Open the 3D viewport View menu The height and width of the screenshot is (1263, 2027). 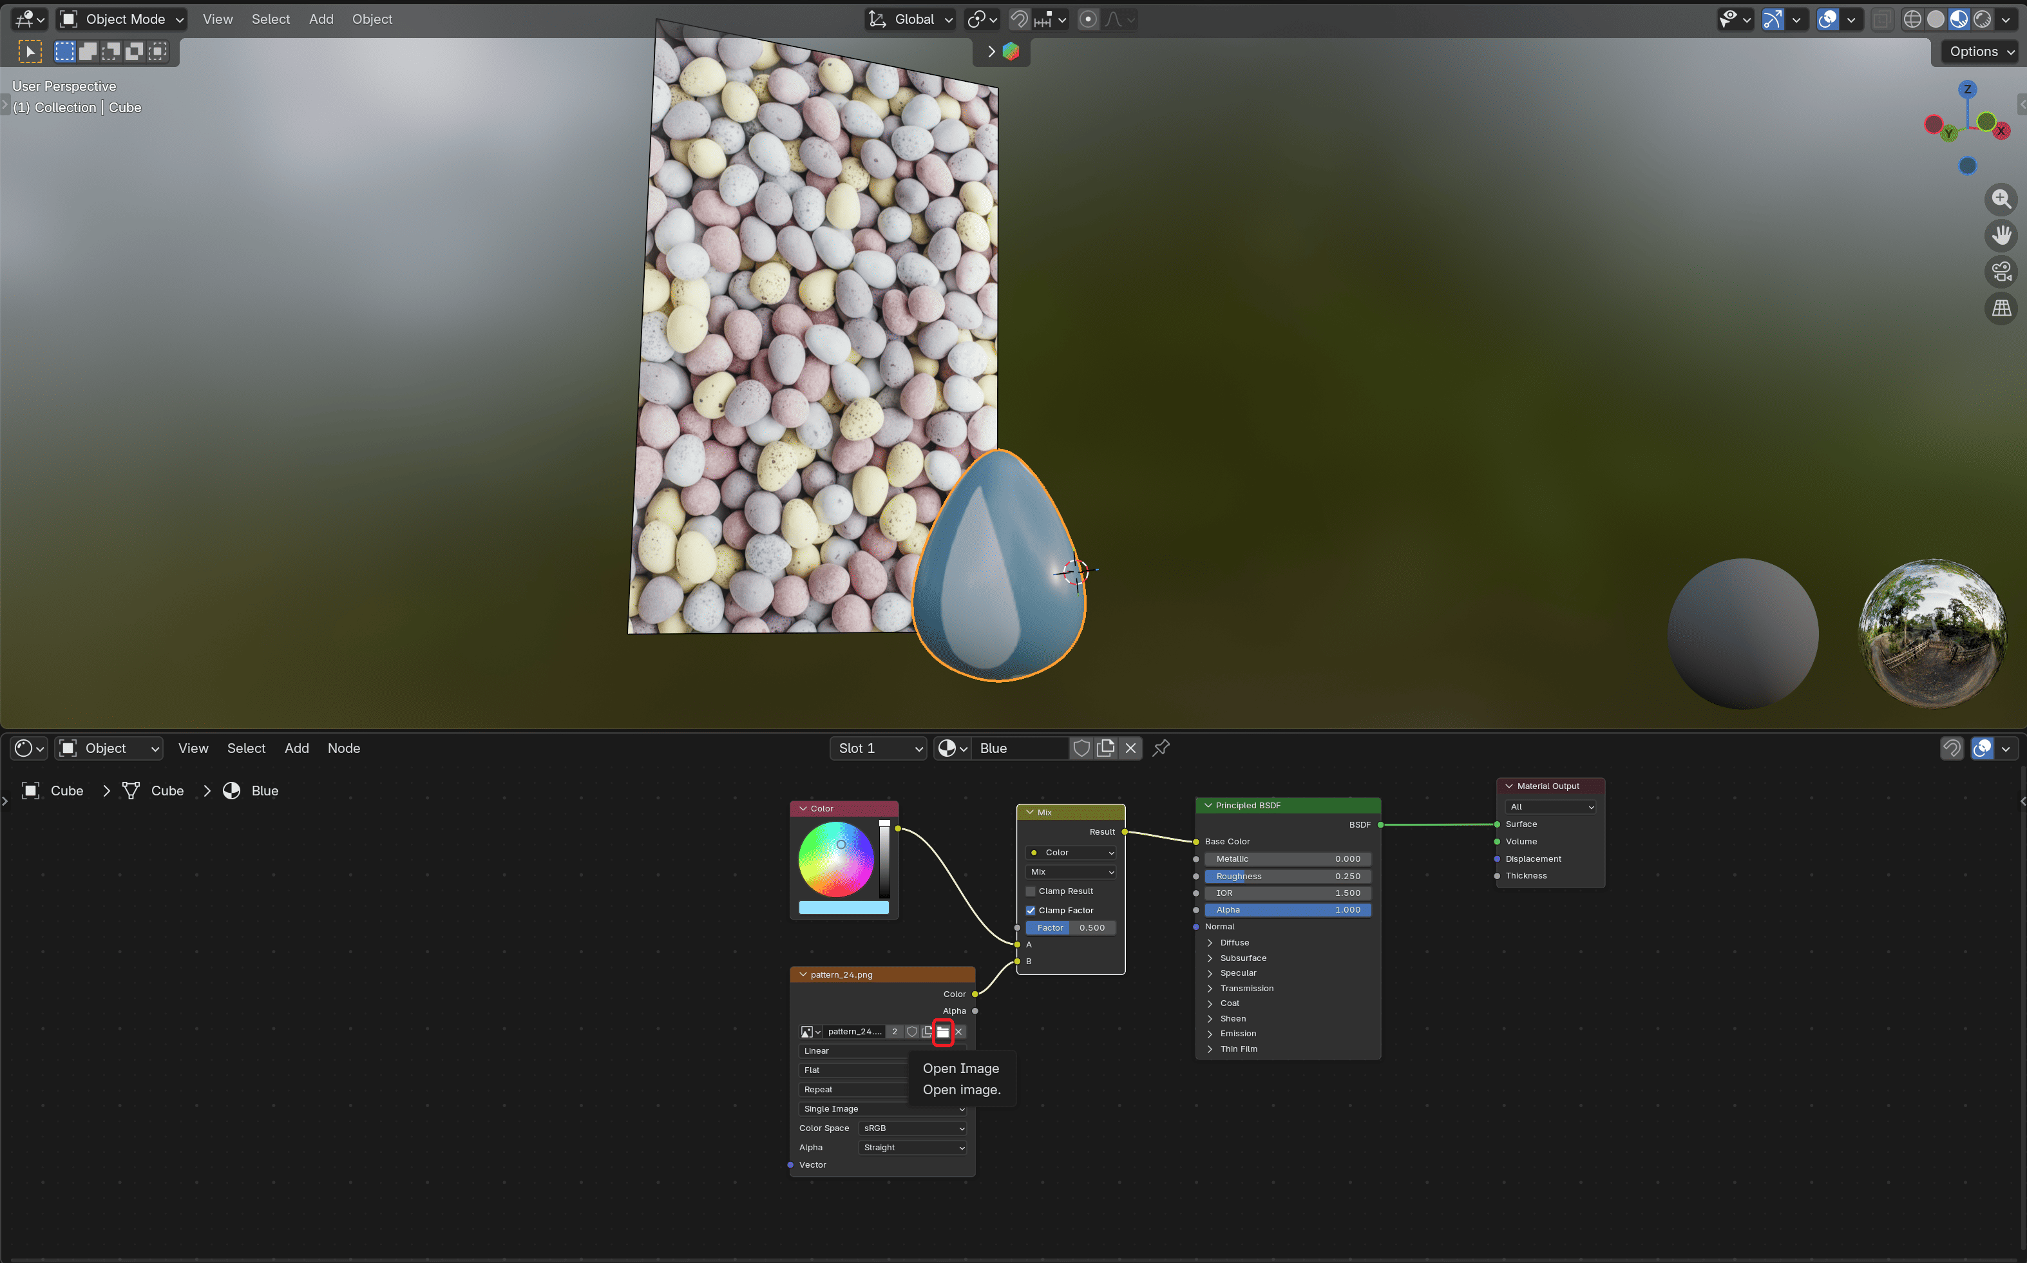217,19
